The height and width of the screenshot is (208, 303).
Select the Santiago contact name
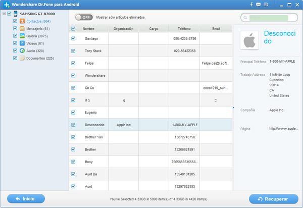(x=91, y=39)
